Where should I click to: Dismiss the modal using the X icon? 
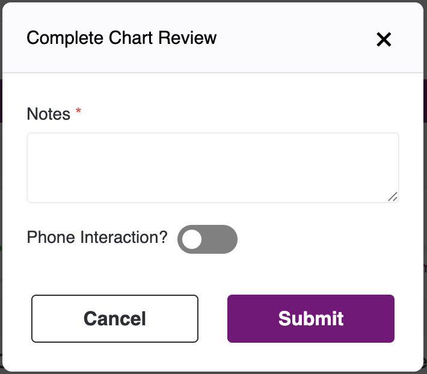384,40
